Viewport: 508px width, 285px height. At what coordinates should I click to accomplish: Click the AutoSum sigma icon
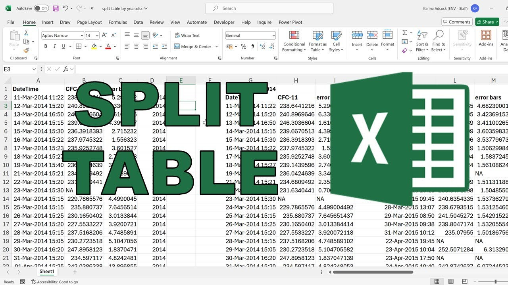click(x=404, y=33)
